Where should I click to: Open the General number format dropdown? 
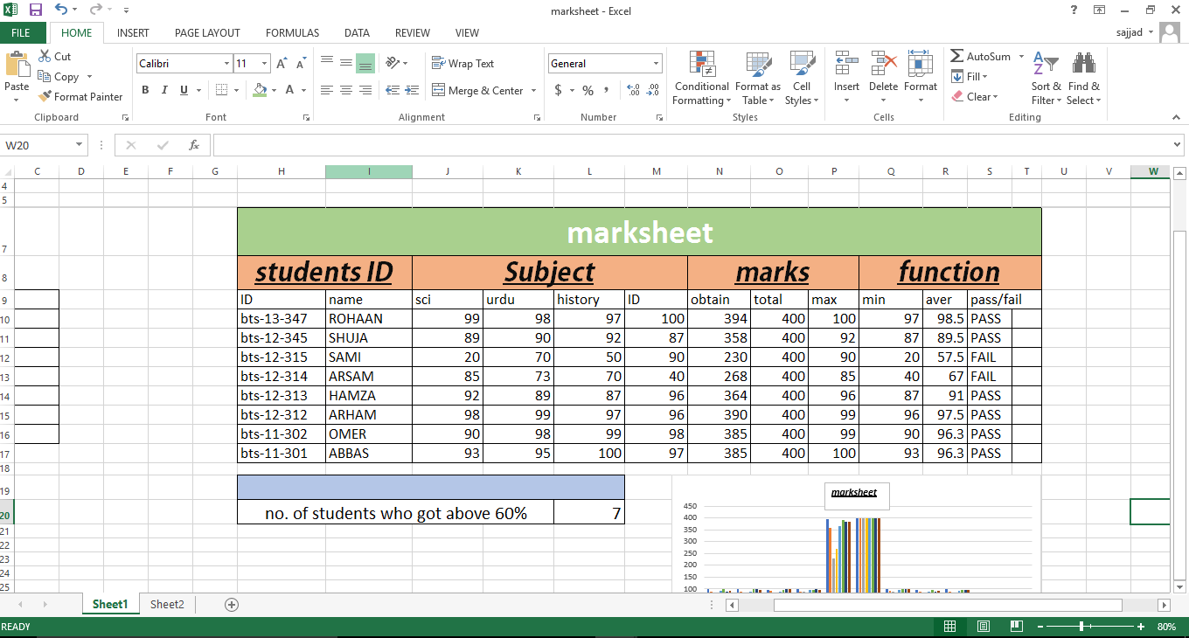tap(655, 63)
